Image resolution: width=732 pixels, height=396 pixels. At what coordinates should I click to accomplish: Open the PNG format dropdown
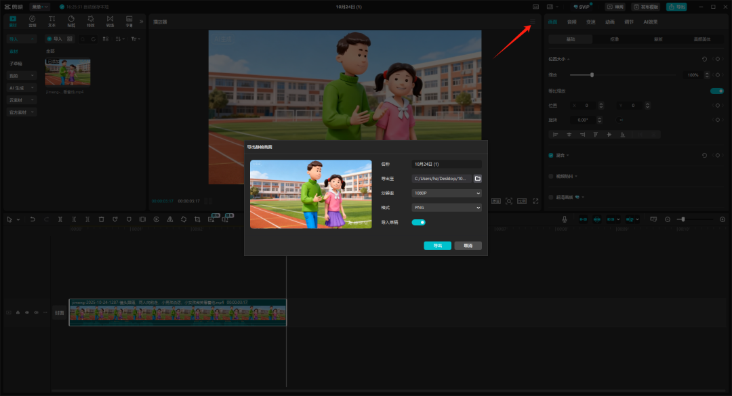[447, 208]
